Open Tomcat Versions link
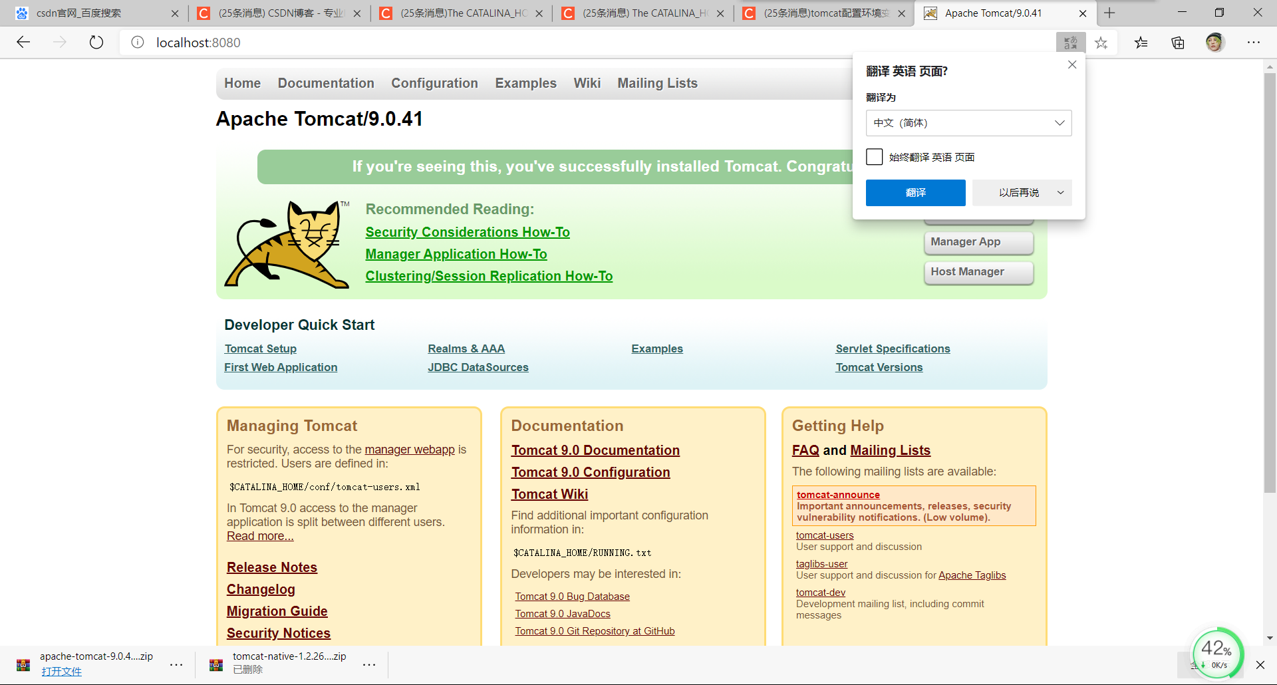The width and height of the screenshot is (1277, 685). click(x=879, y=367)
